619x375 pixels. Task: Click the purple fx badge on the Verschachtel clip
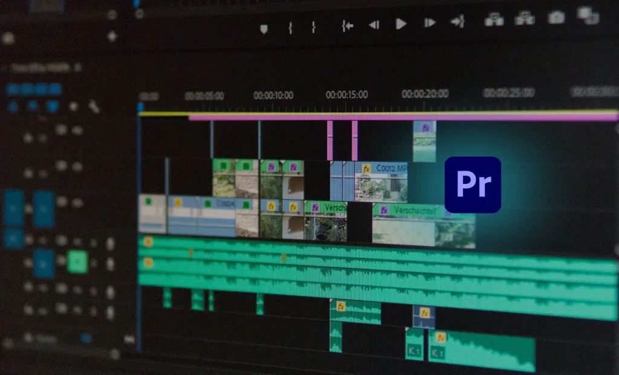pyautogui.click(x=384, y=210)
